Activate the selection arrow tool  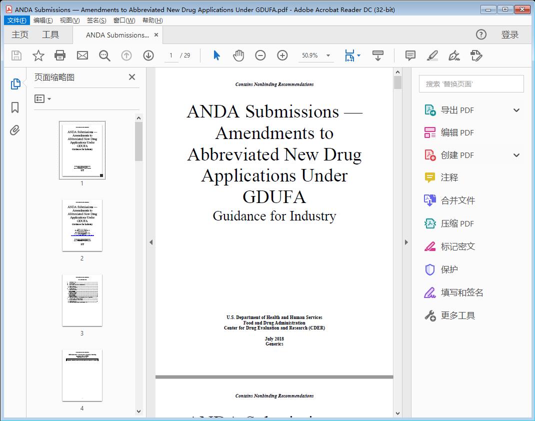tap(216, 55)
